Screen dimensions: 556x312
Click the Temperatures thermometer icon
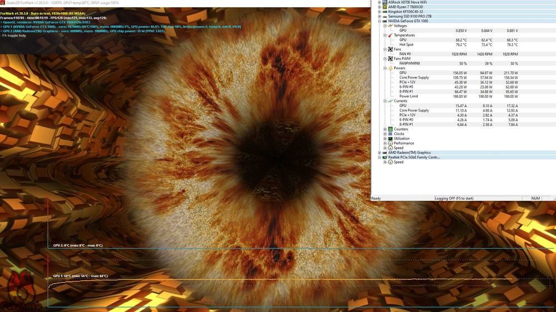point(390,35)
